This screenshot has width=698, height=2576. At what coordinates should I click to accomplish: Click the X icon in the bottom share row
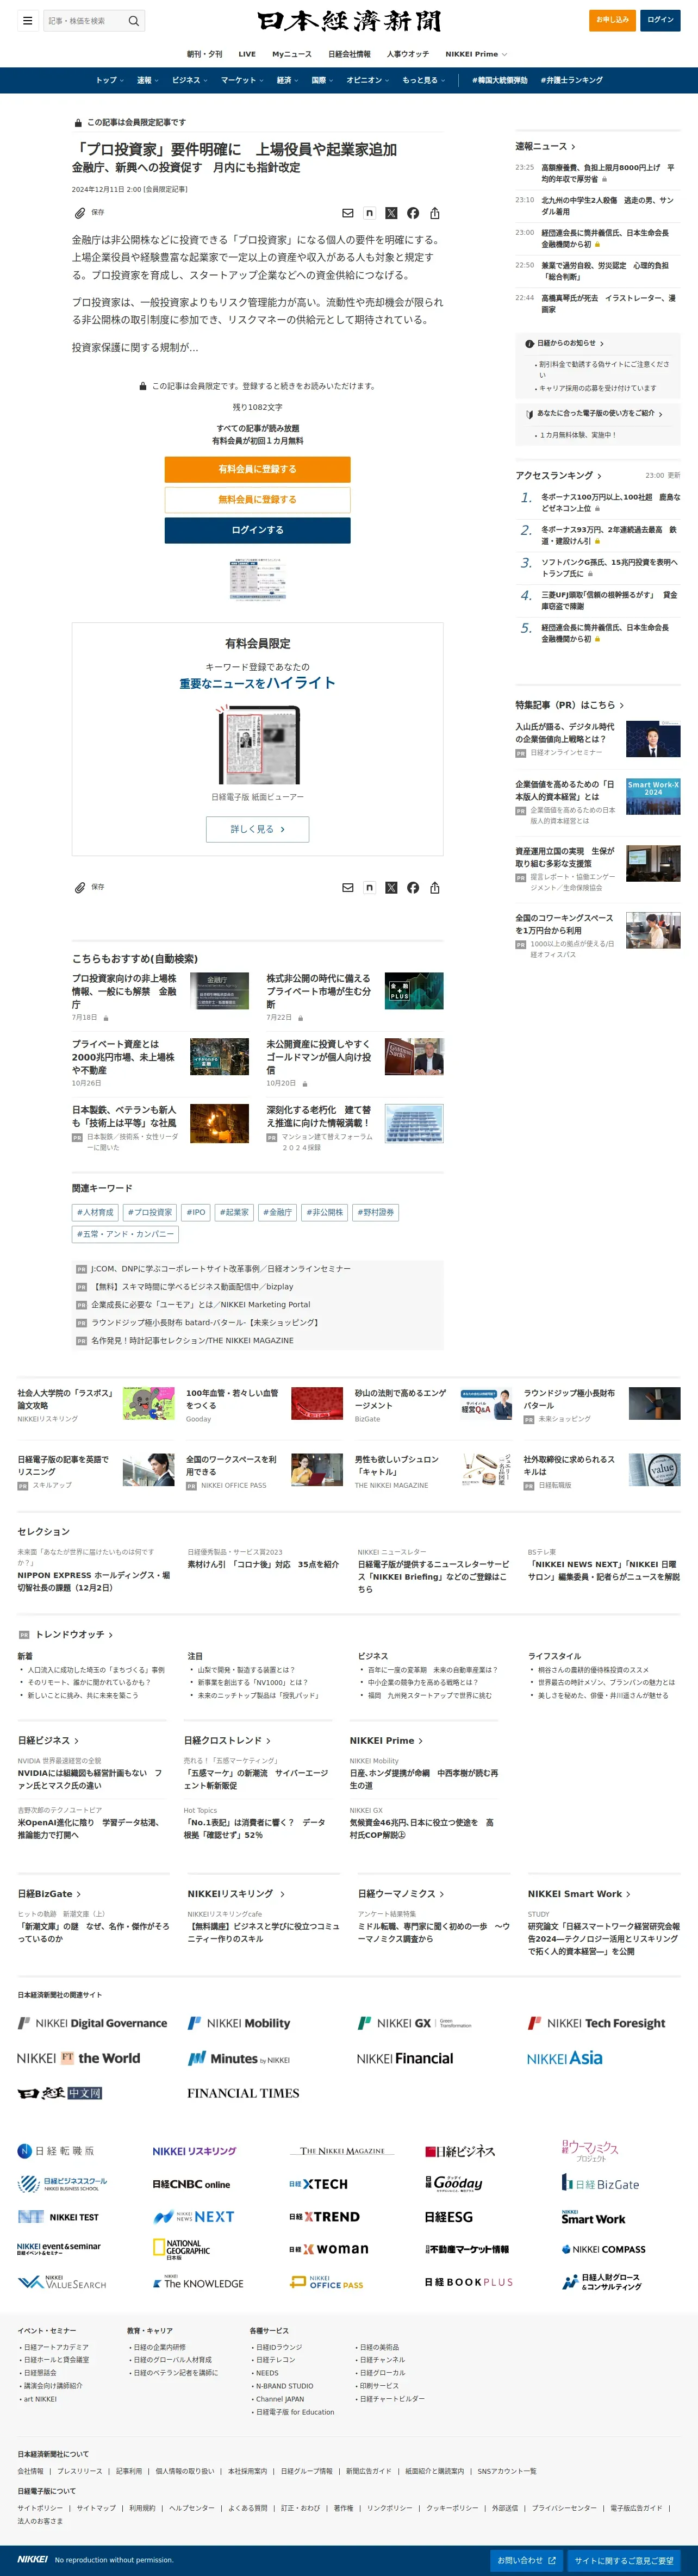pyautogui.click(x=391, y=887)
